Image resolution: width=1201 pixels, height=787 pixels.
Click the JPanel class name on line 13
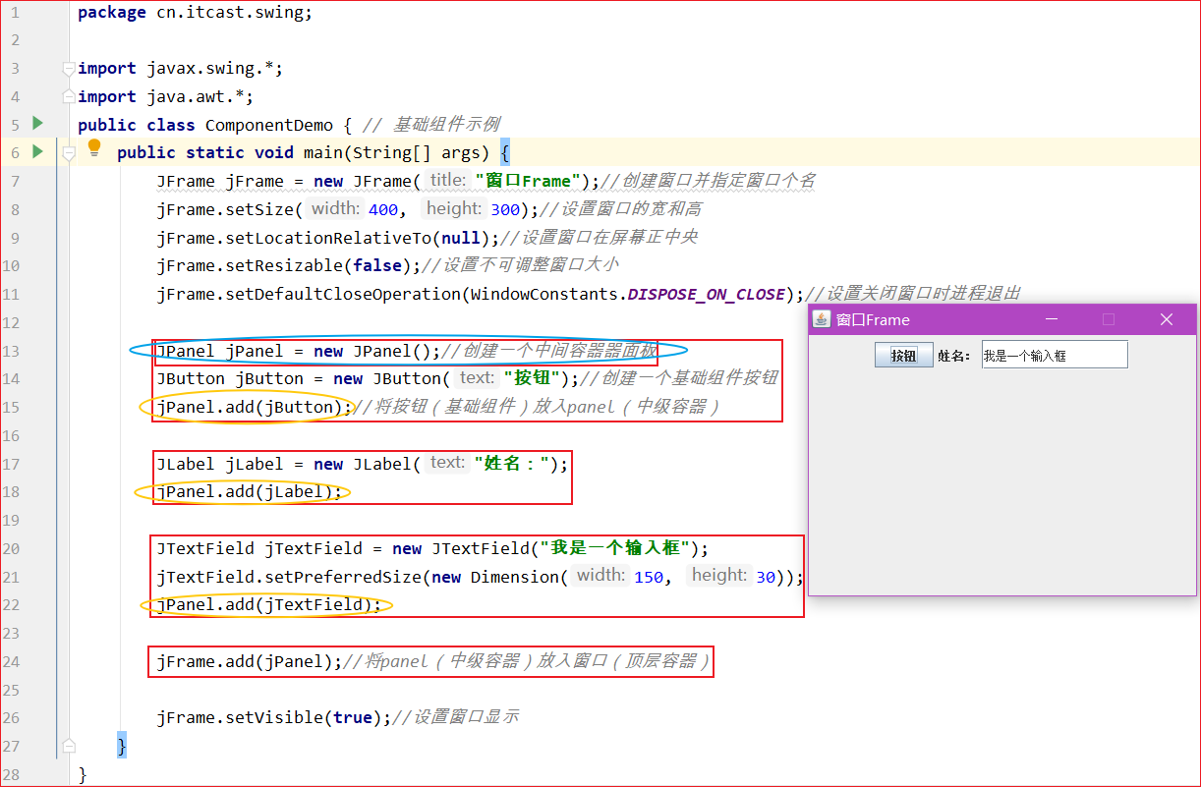(183, 351)
